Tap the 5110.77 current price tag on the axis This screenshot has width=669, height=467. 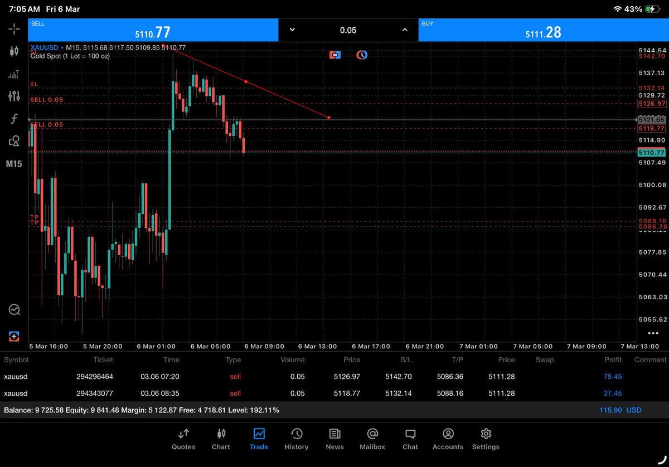point(652,152)
